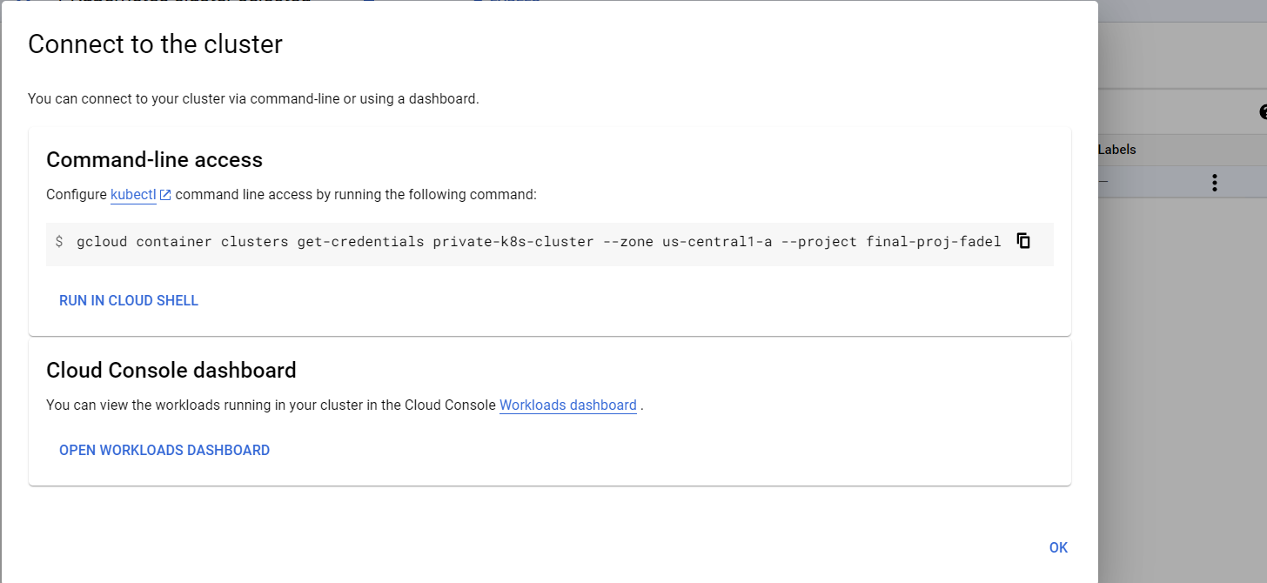Screen dimensions: 1267x583
Task: Dismiss the dialog with OK
Action: click(1058, 547)
